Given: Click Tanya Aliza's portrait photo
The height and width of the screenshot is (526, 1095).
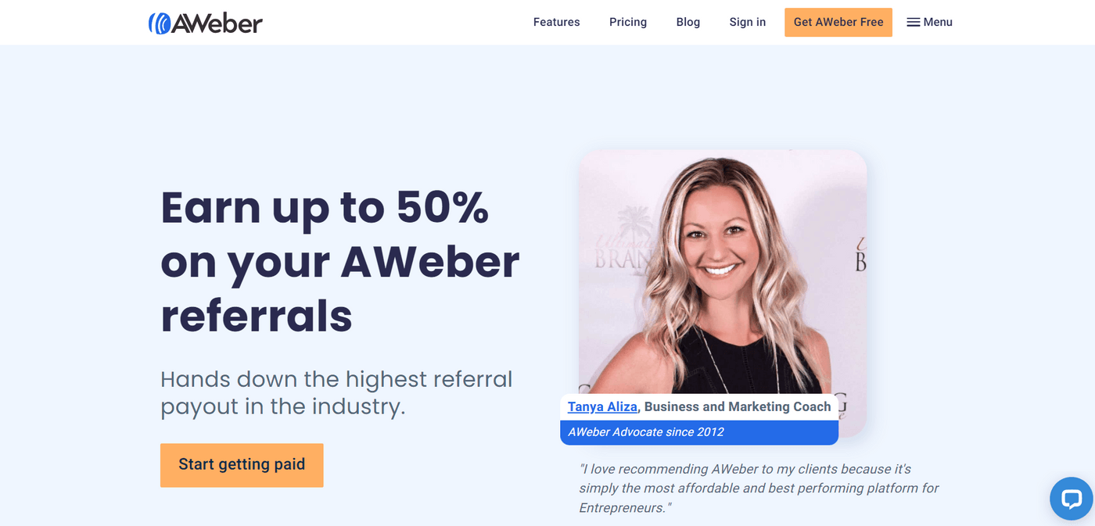Looking at the screenshot, I should 722,272.
